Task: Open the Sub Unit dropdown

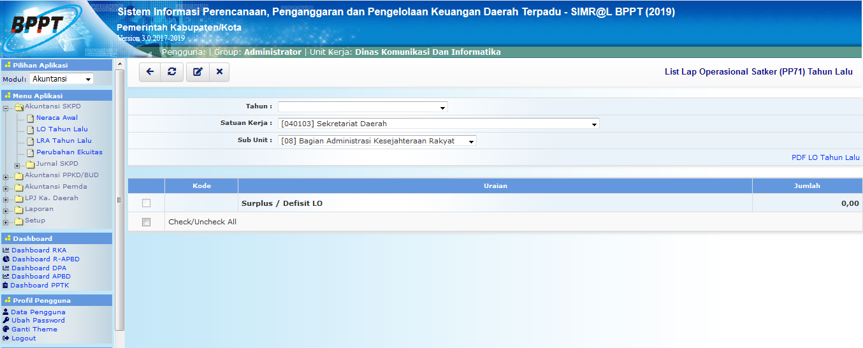Action: pos(377,141)
